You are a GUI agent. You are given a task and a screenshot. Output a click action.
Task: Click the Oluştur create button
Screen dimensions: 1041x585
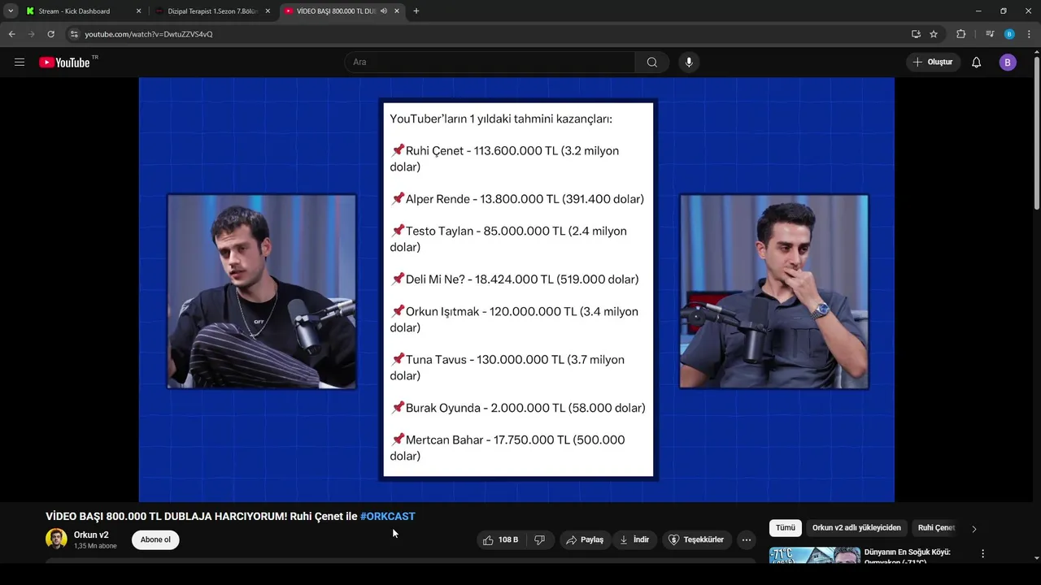(933, 63)
